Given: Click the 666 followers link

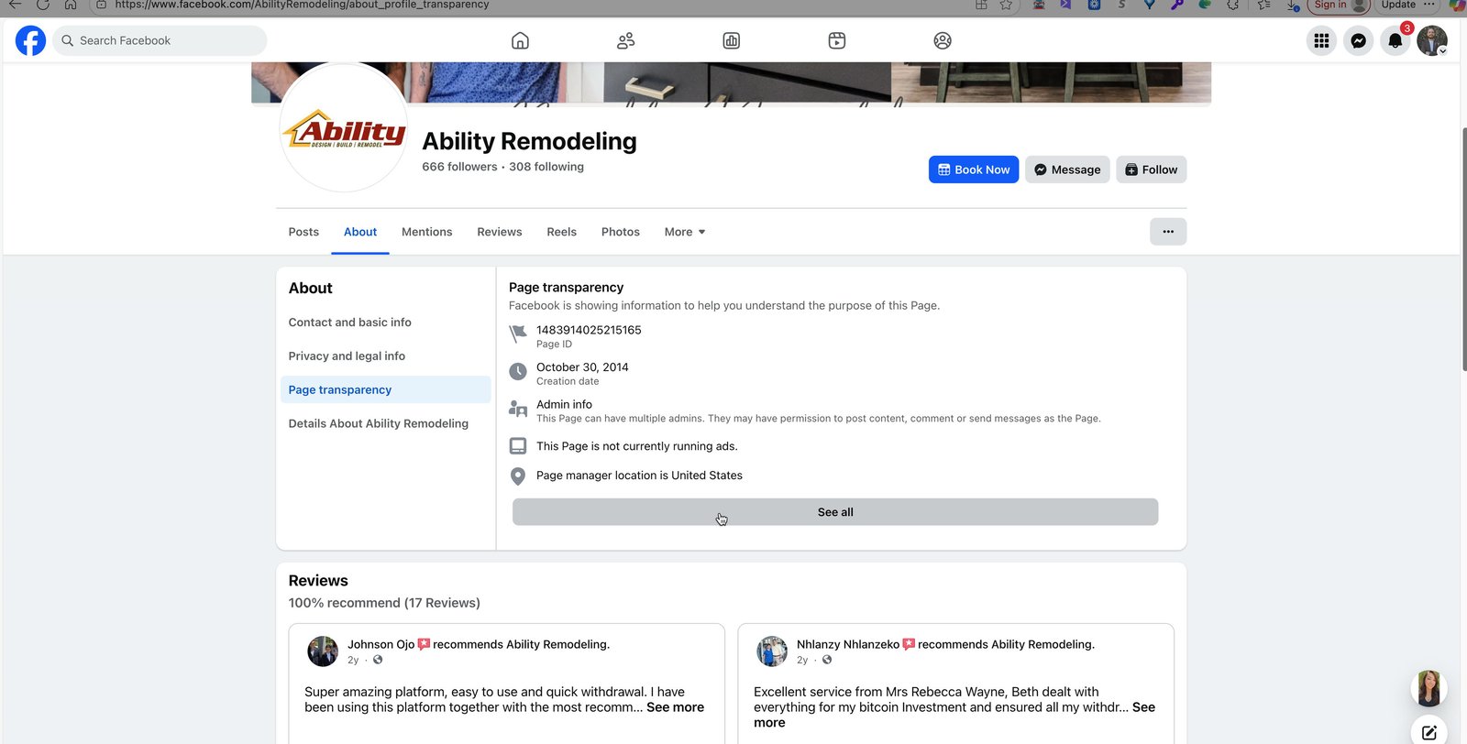Looking at the screenshot, I should pos(459,167).
